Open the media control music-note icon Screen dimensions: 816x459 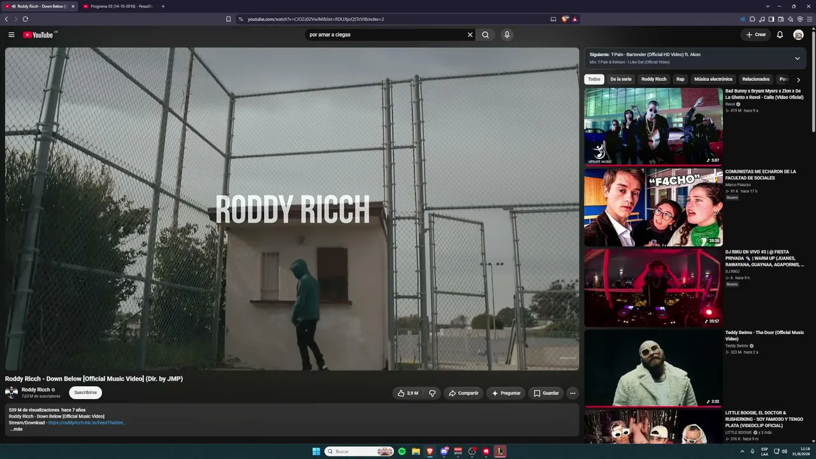[x=762, y=19]
